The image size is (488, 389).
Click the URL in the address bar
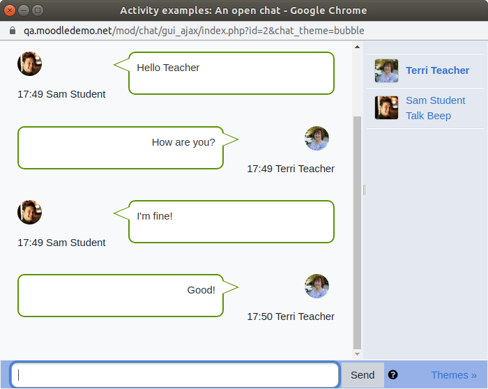[x=194, y=31]
